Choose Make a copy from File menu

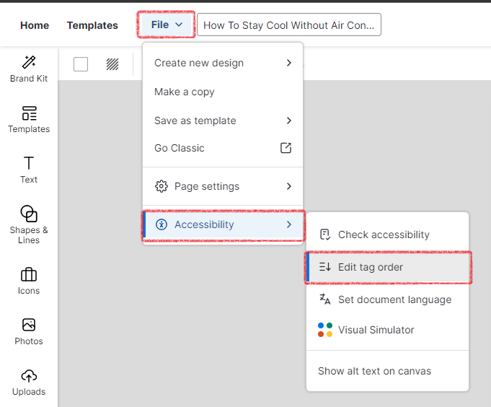pos(185,92)
